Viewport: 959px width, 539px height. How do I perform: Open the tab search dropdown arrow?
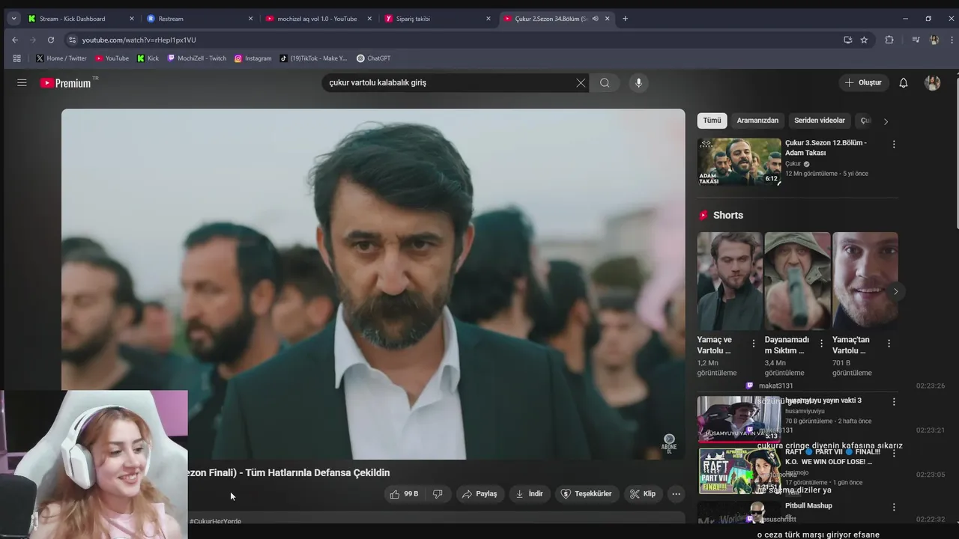click(x=13, y=19)
